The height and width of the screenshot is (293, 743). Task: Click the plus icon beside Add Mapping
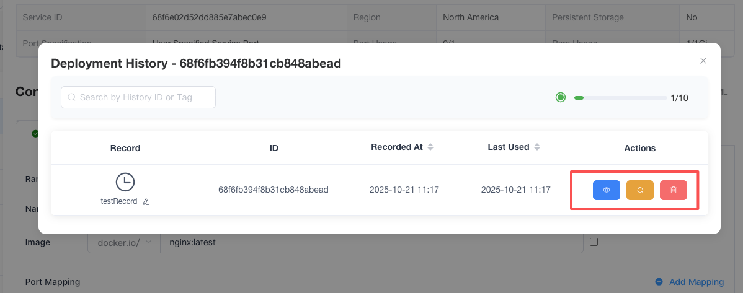point(659,282)
